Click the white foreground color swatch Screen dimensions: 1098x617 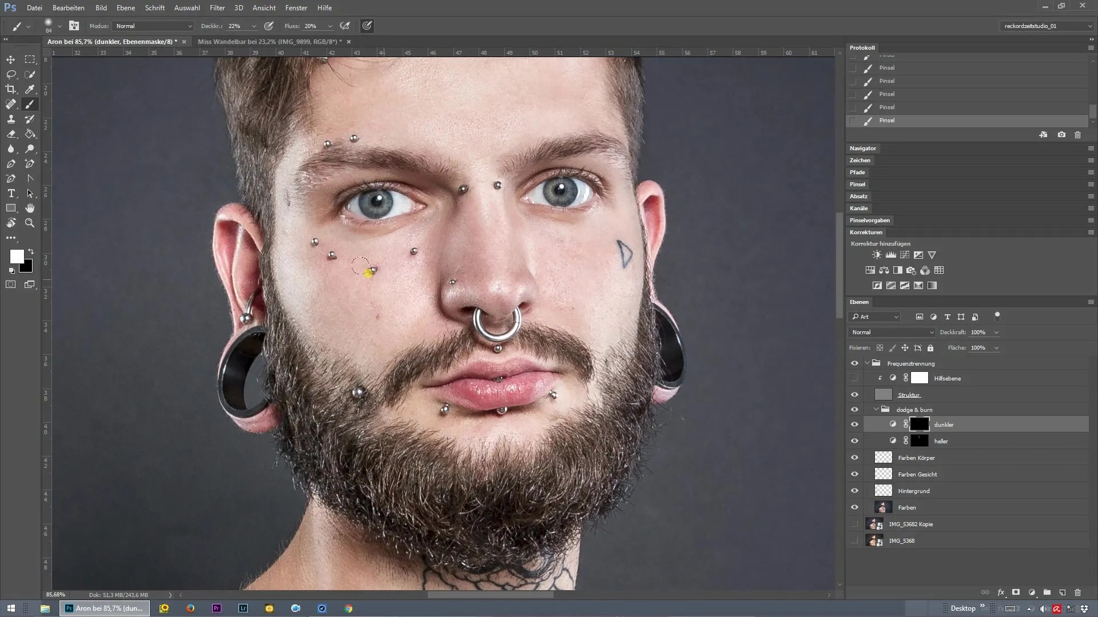16,256
